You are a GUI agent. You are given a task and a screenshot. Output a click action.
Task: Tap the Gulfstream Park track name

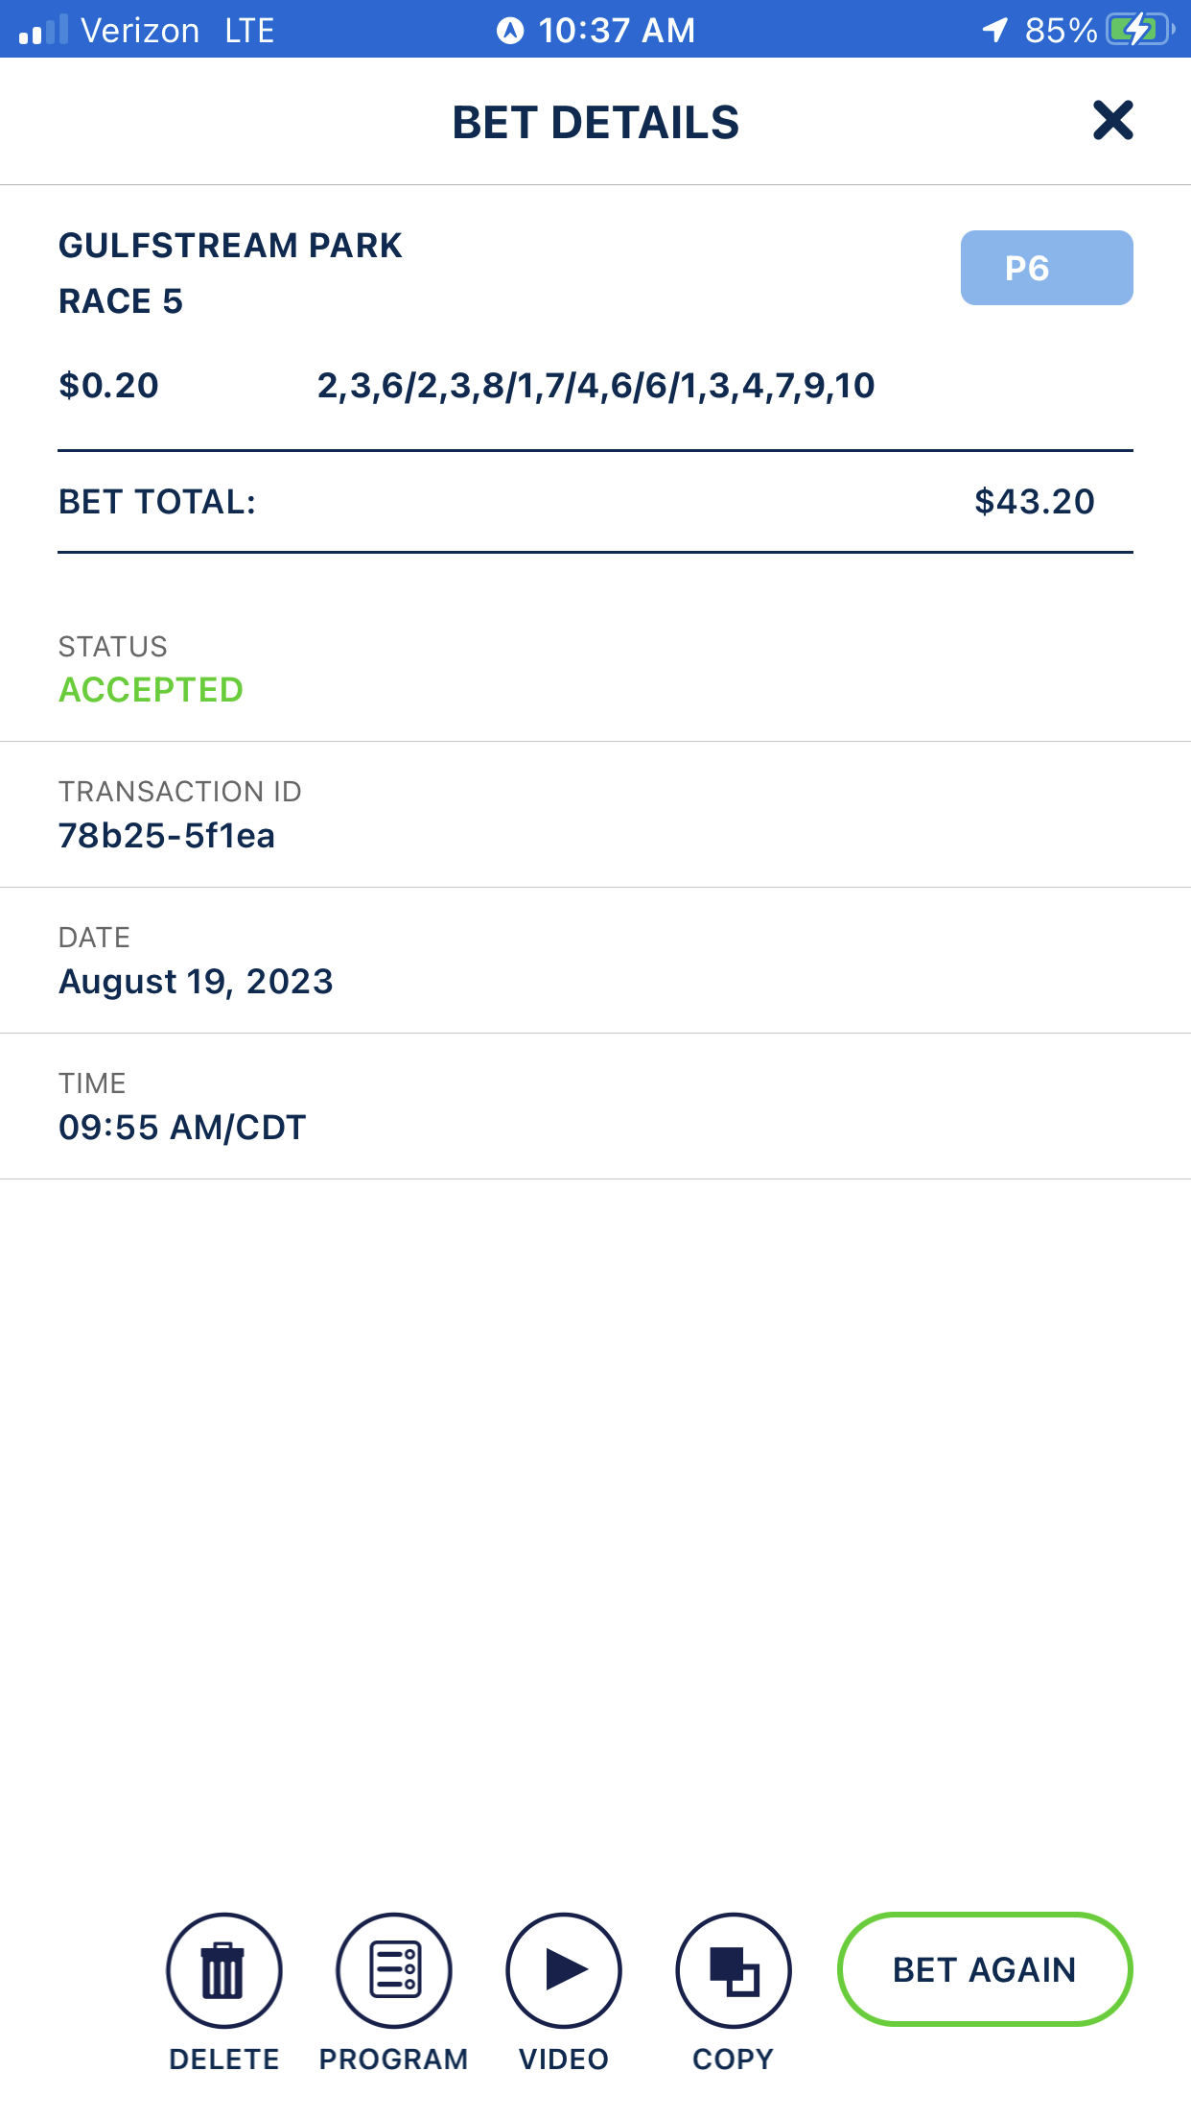point(230,246)
